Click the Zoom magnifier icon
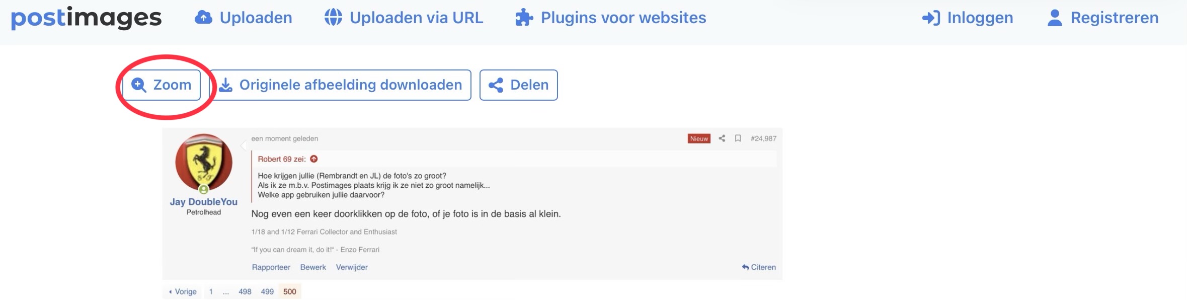The image size is (1187, 300). 138,85
